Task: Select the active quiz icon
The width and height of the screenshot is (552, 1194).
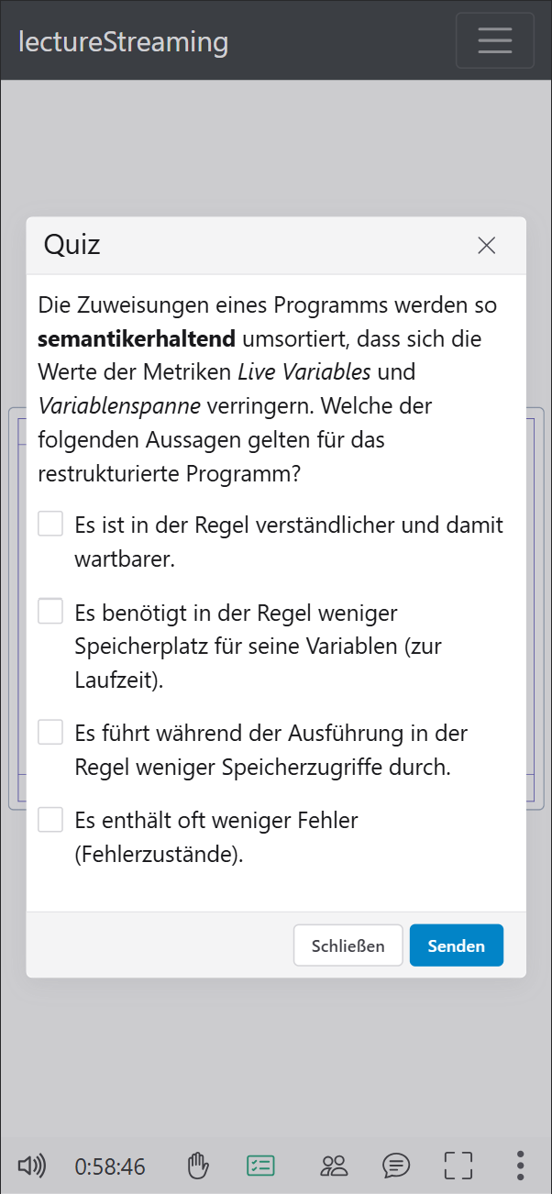Action: click(x=260, y=1166)
